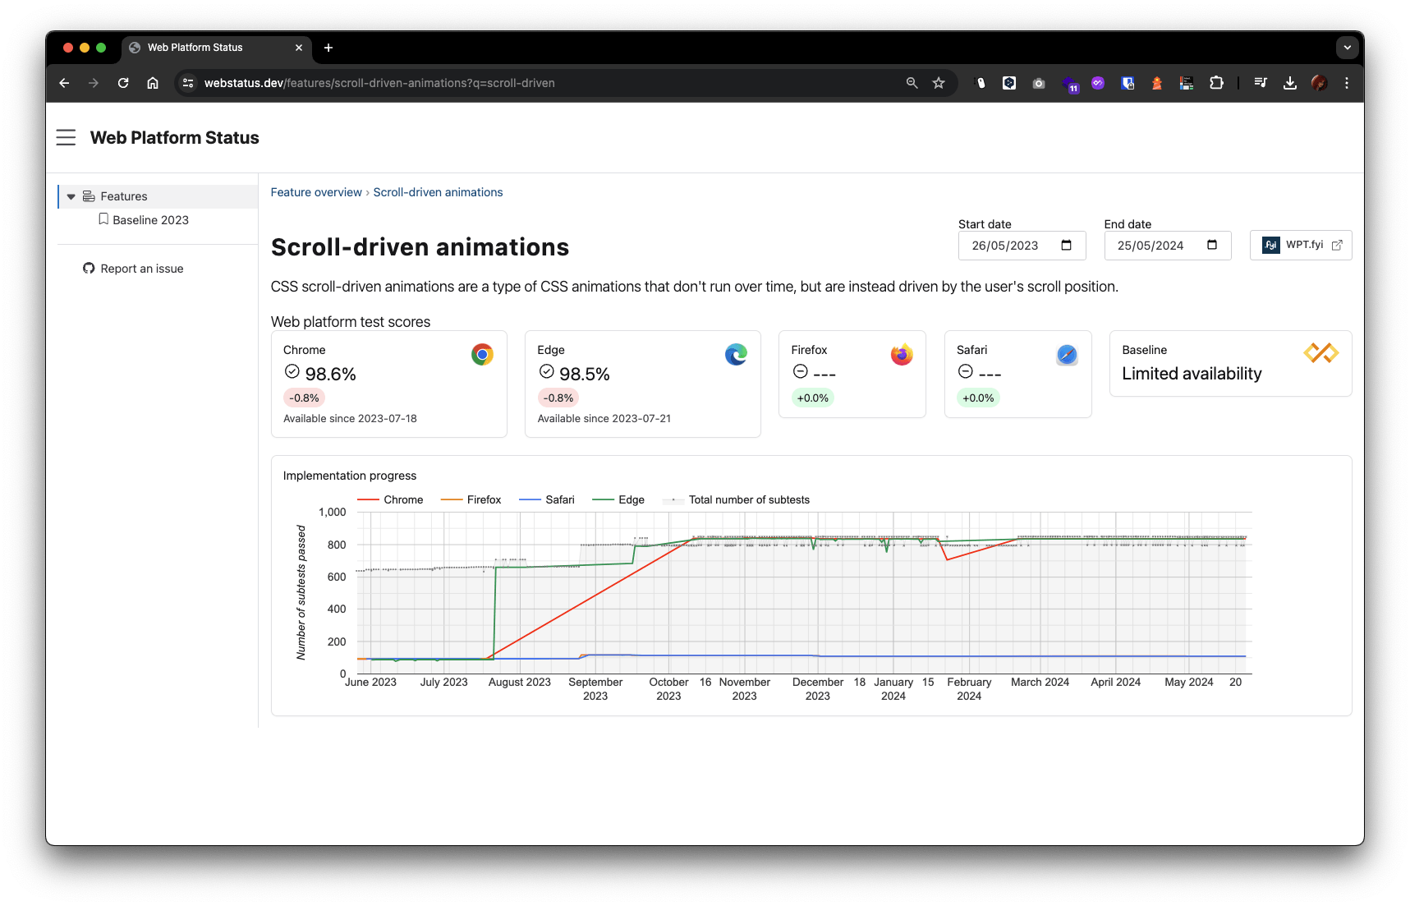Open the hamburger navigation menu
The width and height of the screenshot is (1410, 906).
[66, 137]
